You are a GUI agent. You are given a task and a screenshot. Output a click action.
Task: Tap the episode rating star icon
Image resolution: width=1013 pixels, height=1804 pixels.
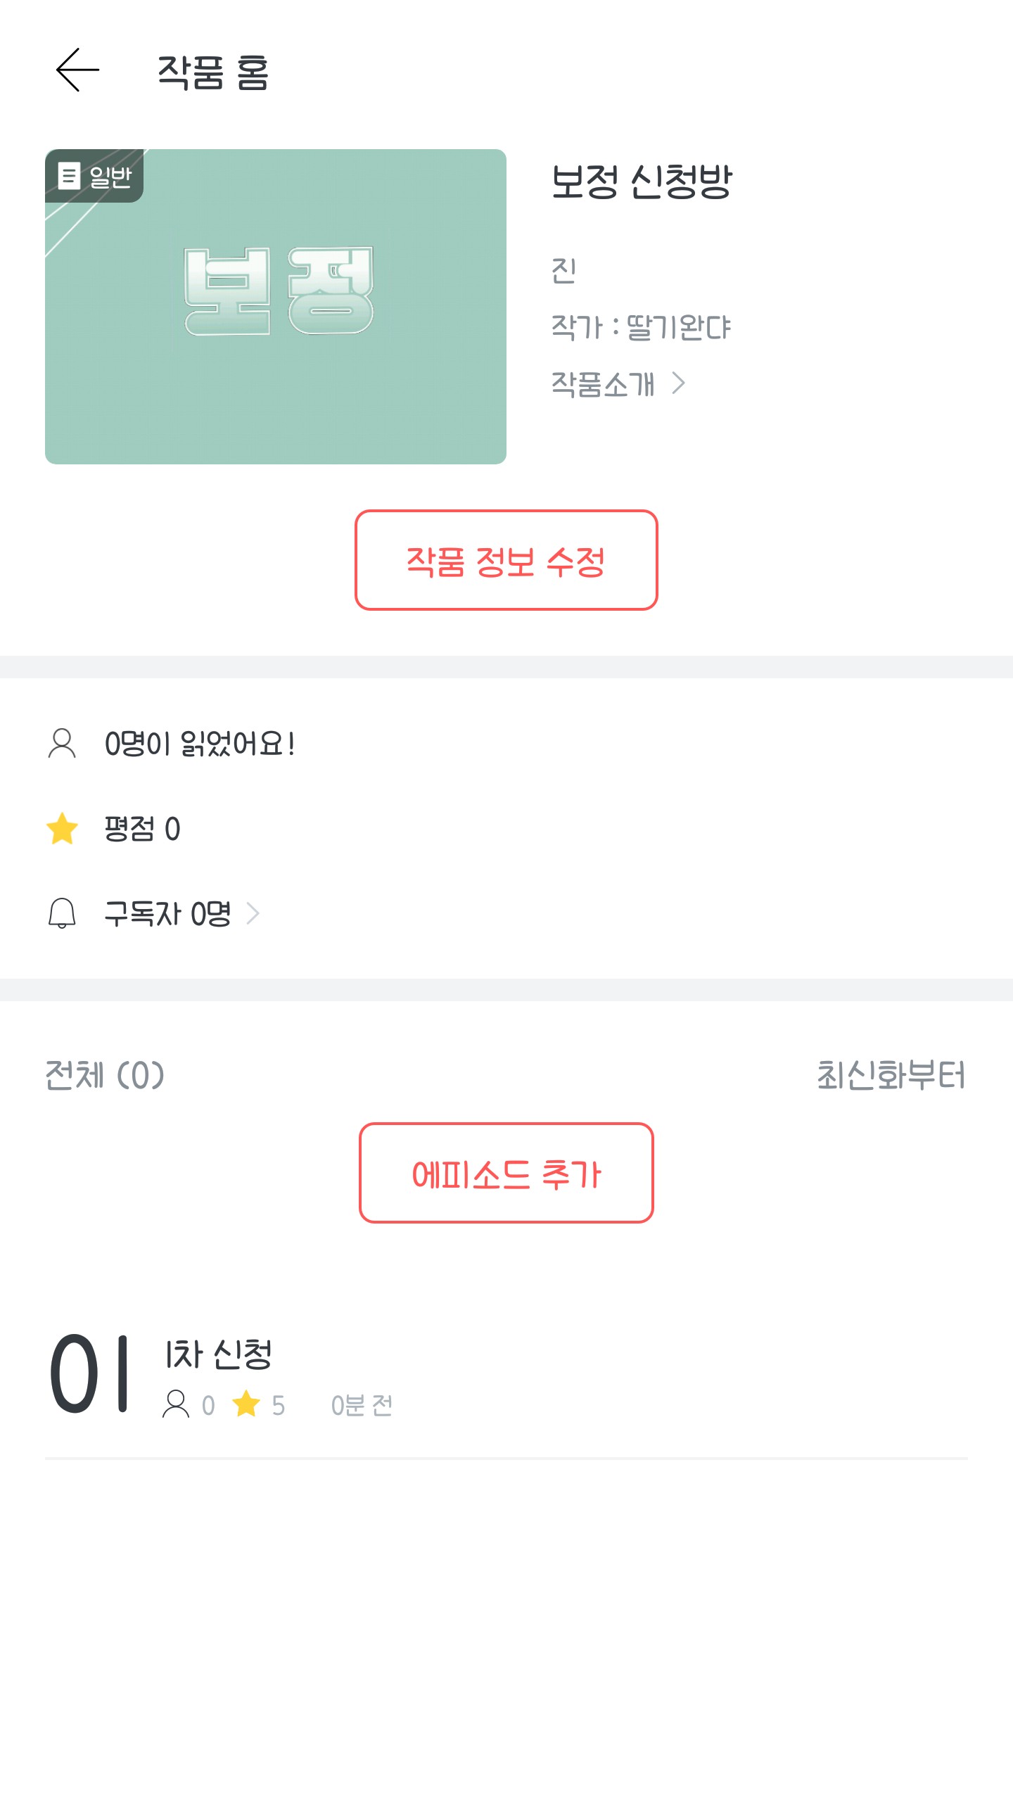pyautogui.click(x=246, y=1404)
